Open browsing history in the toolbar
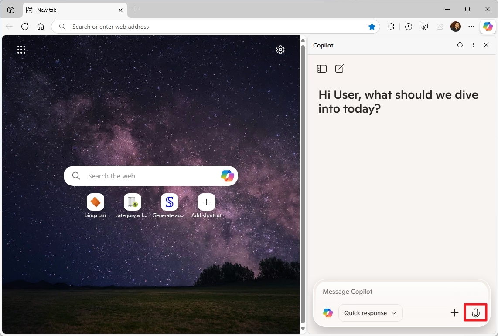Viewport: 498px width, 336px height. click(408, 27)
